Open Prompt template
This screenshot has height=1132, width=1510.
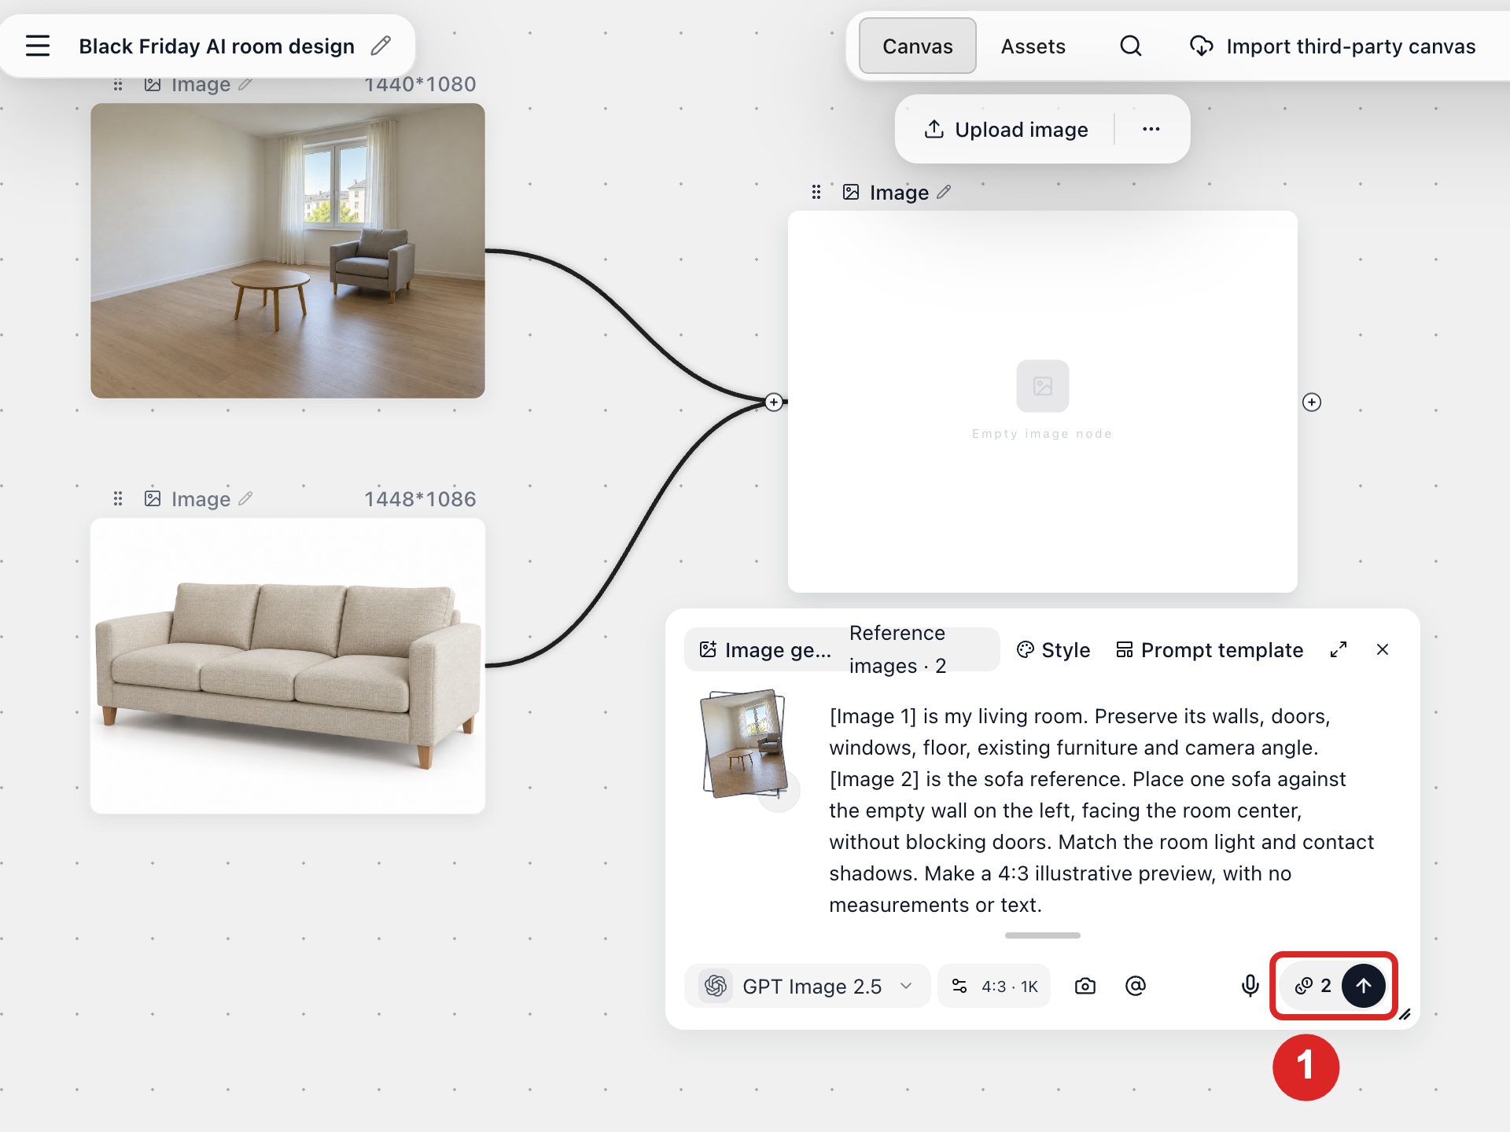pos(1210,650)
